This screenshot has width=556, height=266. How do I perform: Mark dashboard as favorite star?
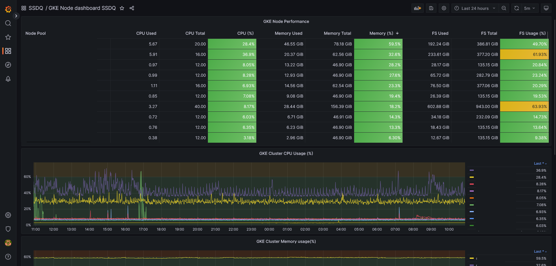(122, 8)
